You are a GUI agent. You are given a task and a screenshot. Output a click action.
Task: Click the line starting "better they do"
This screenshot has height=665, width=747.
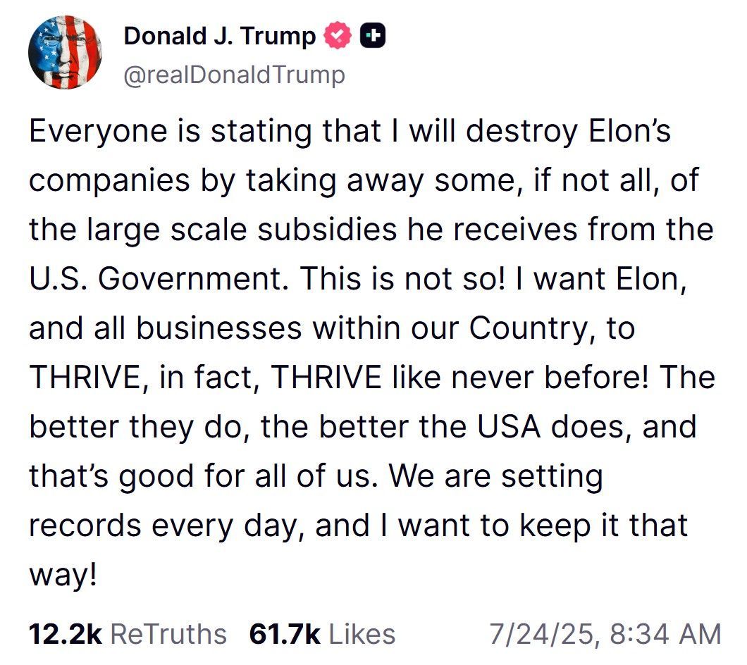click(x=362, y=428)
